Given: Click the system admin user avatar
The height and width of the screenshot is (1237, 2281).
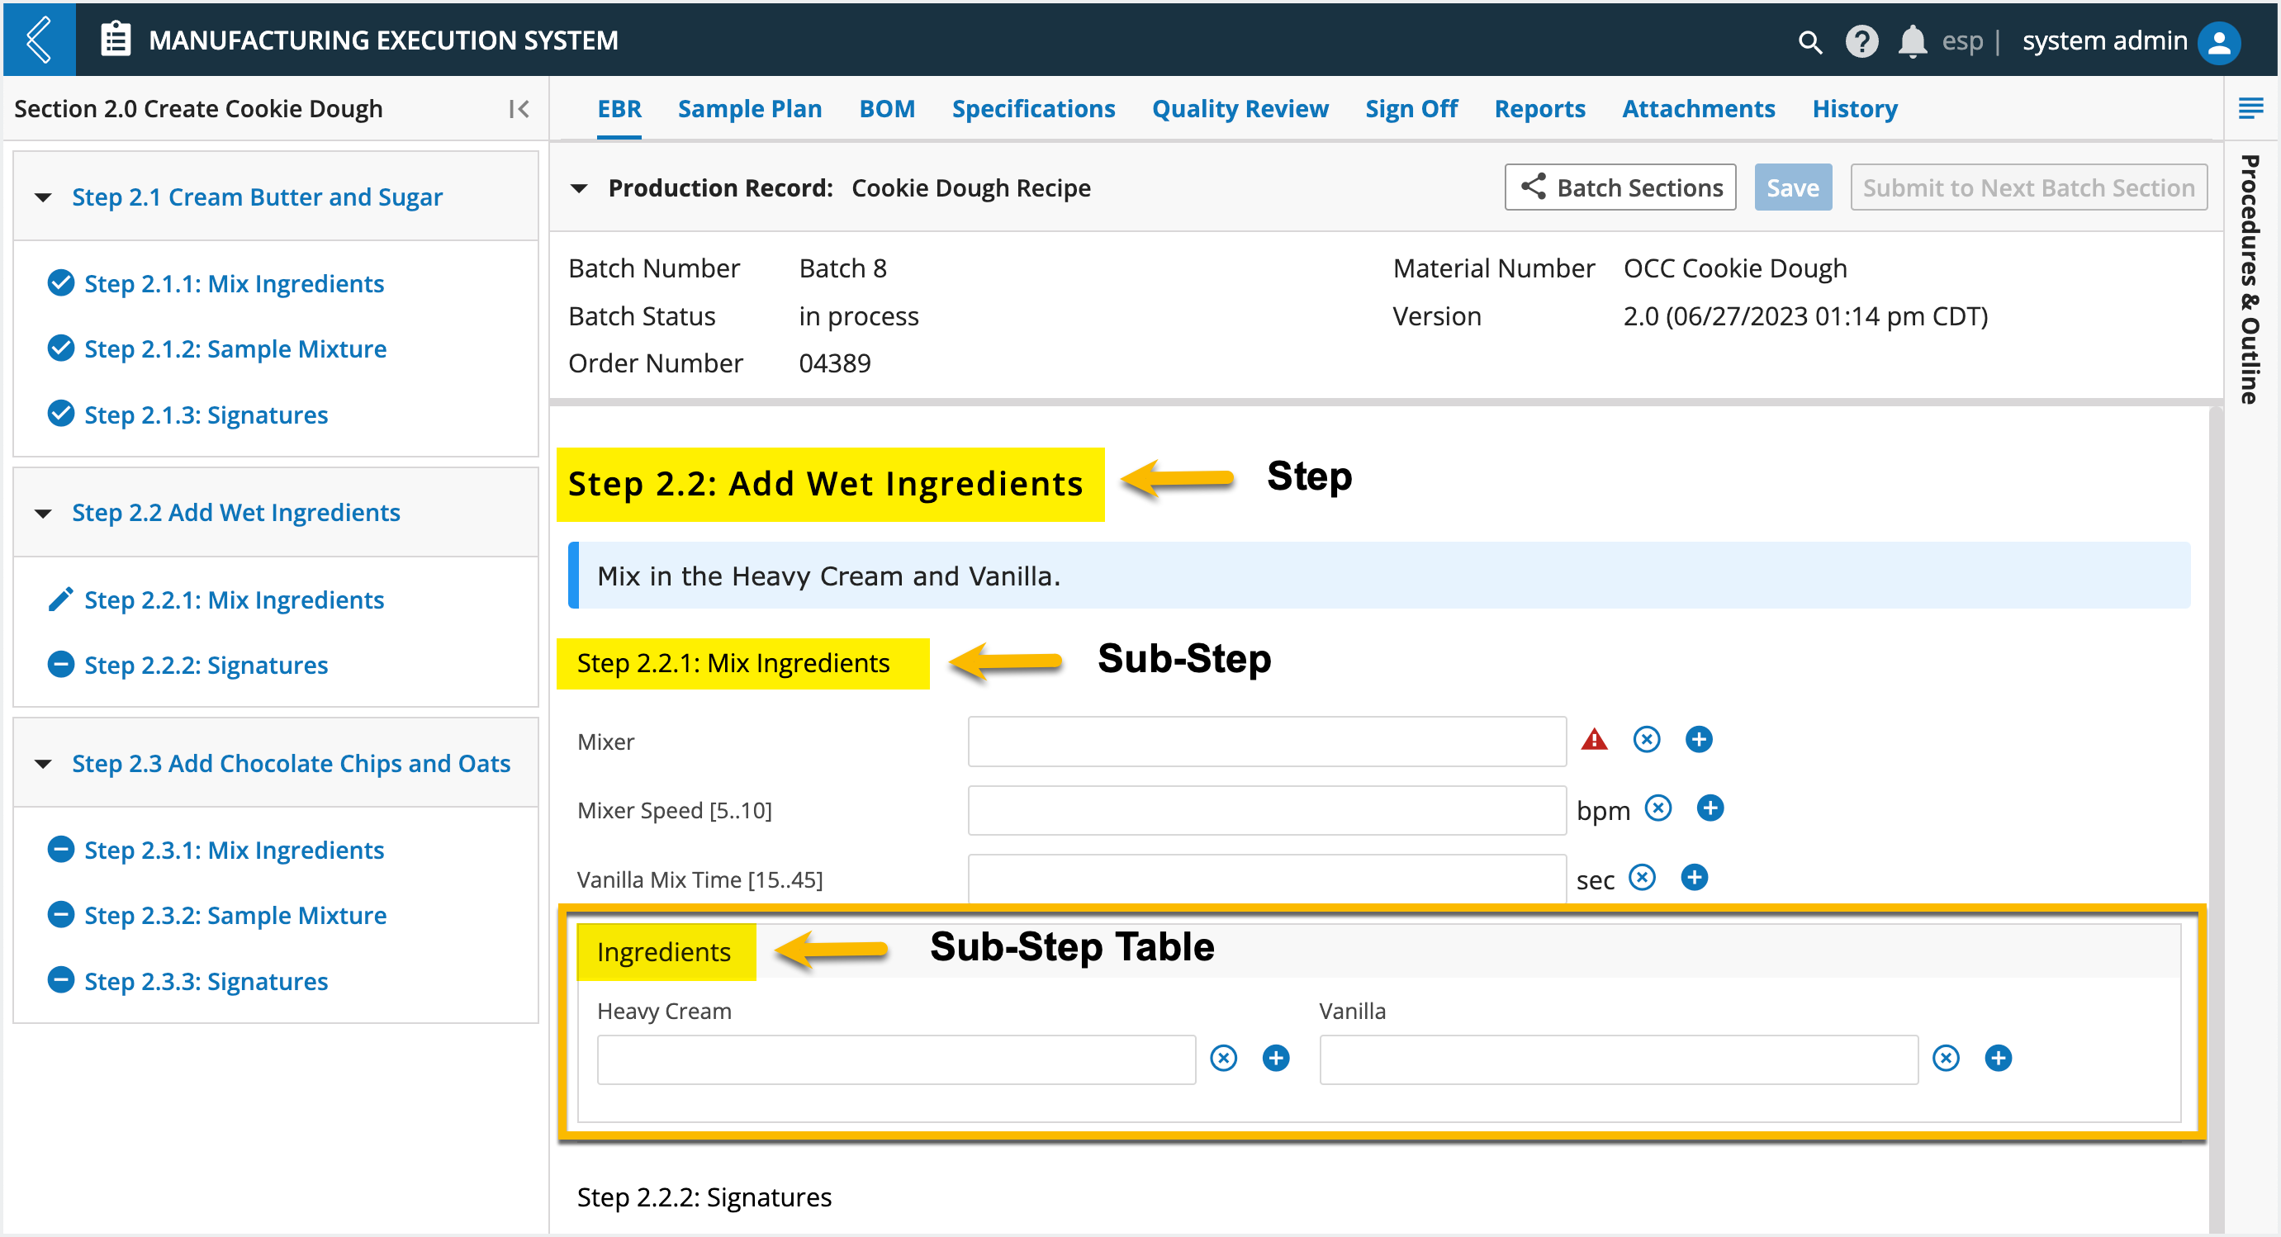Looking at the screenshot, I should [x=2219, y=41].
